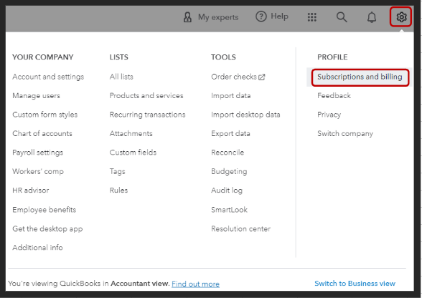This screenshot has height=298, width=422.
Task: Open Payroll settings
Action: 37,153
